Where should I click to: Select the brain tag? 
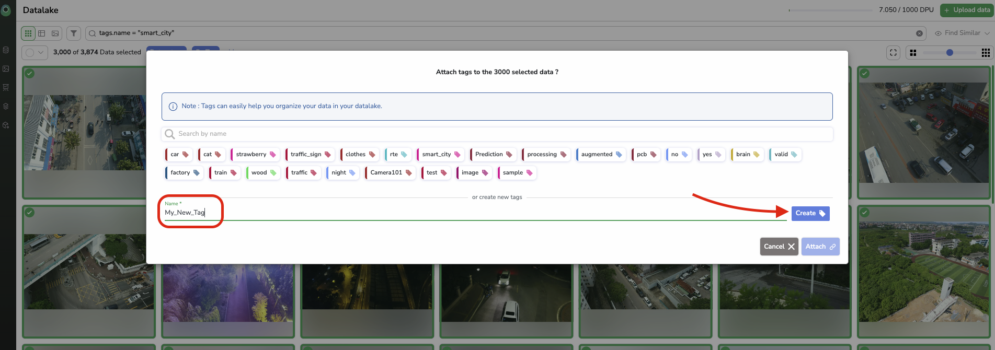747,155
